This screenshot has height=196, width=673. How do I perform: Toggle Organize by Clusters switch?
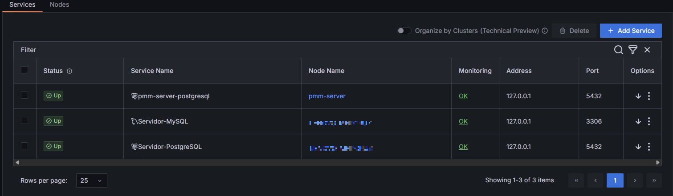coord(404,31)
